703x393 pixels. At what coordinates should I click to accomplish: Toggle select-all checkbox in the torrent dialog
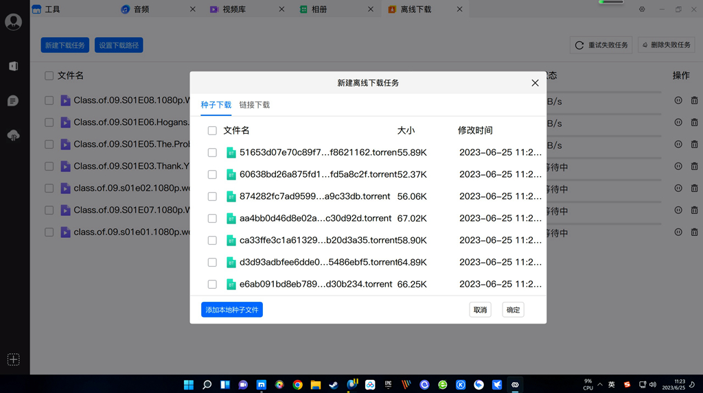(x=212, y=130)
